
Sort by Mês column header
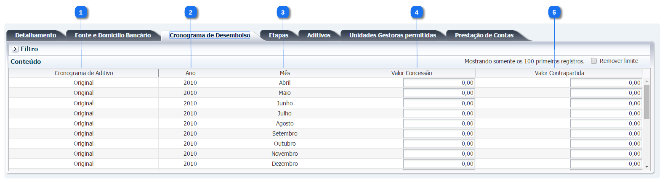tap(285, 73)
